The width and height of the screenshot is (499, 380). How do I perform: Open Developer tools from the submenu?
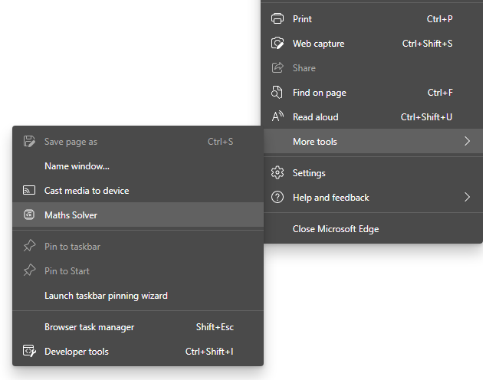pyautogui.click(x=77, y=352)
